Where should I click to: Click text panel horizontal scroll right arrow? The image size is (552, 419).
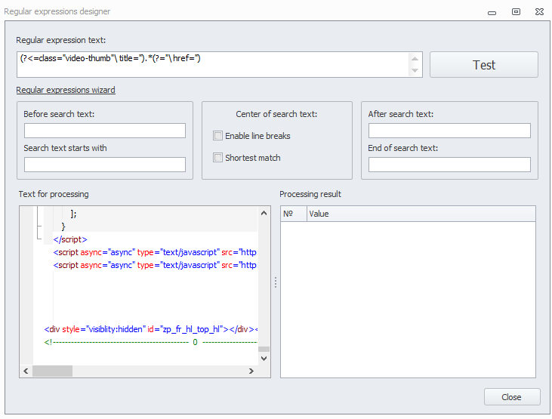click(251, 371)
